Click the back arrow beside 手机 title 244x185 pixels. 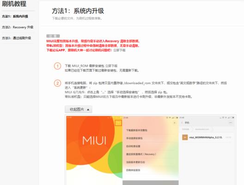pyautogui.click(x=182, y=123)
